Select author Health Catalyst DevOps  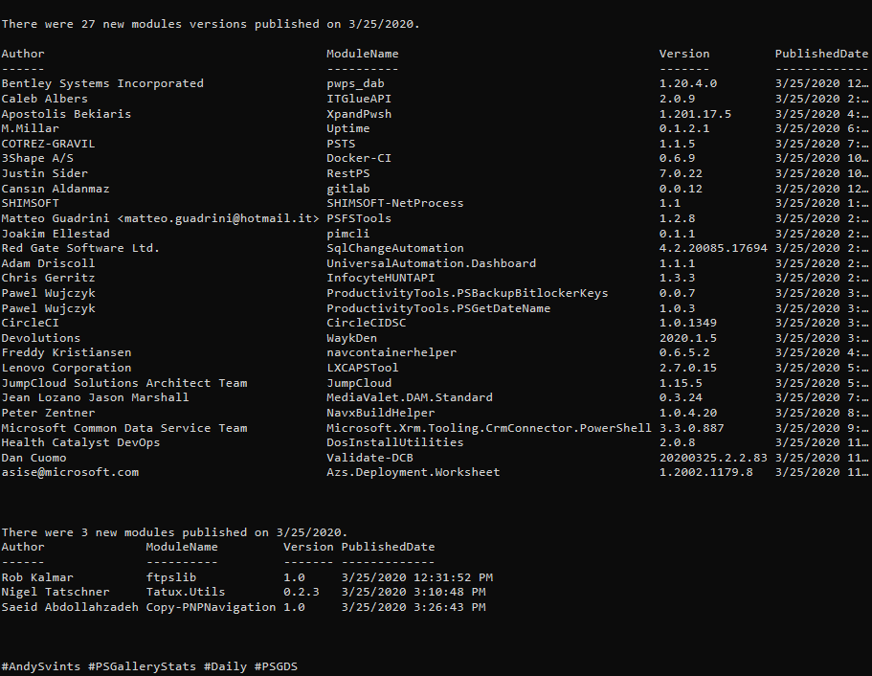pyautogui.click(x=80, y=442)
